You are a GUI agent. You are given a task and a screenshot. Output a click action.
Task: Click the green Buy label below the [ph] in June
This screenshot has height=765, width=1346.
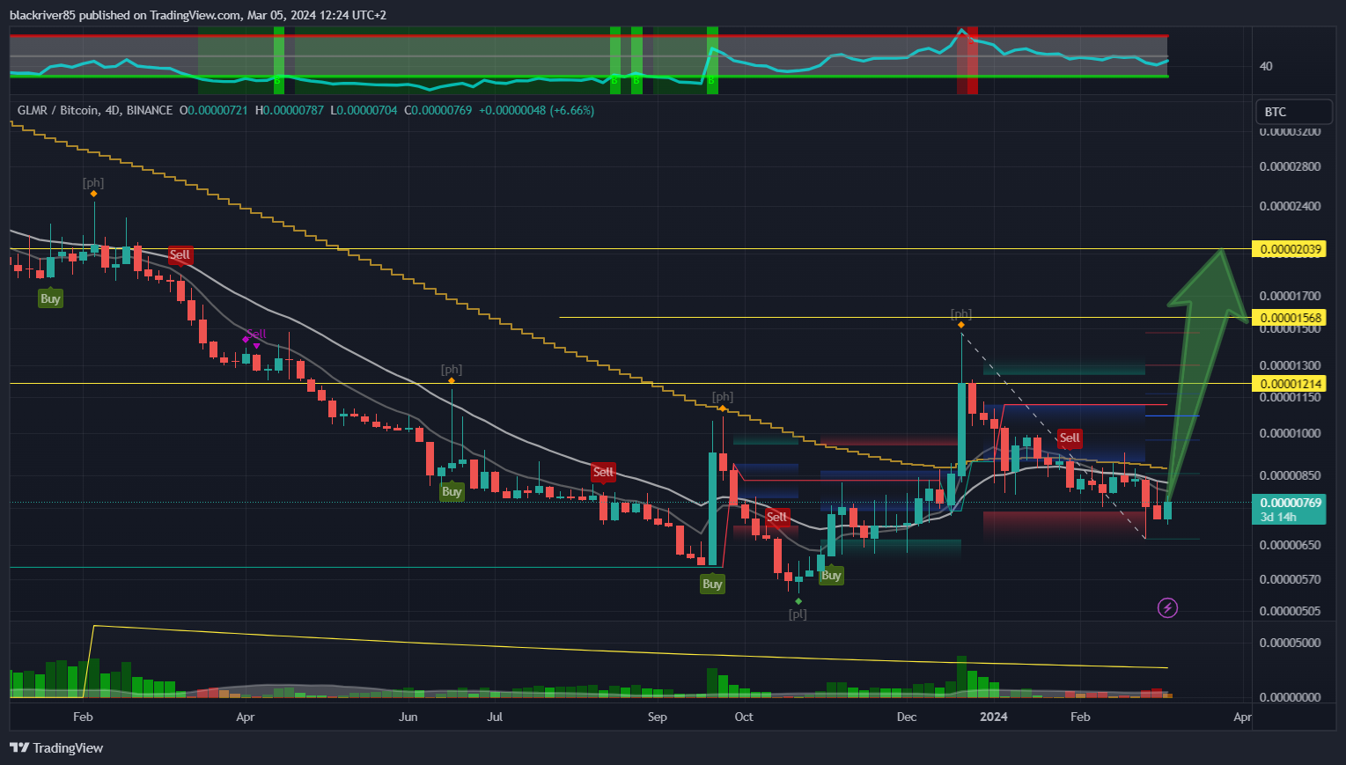point(452,491)
